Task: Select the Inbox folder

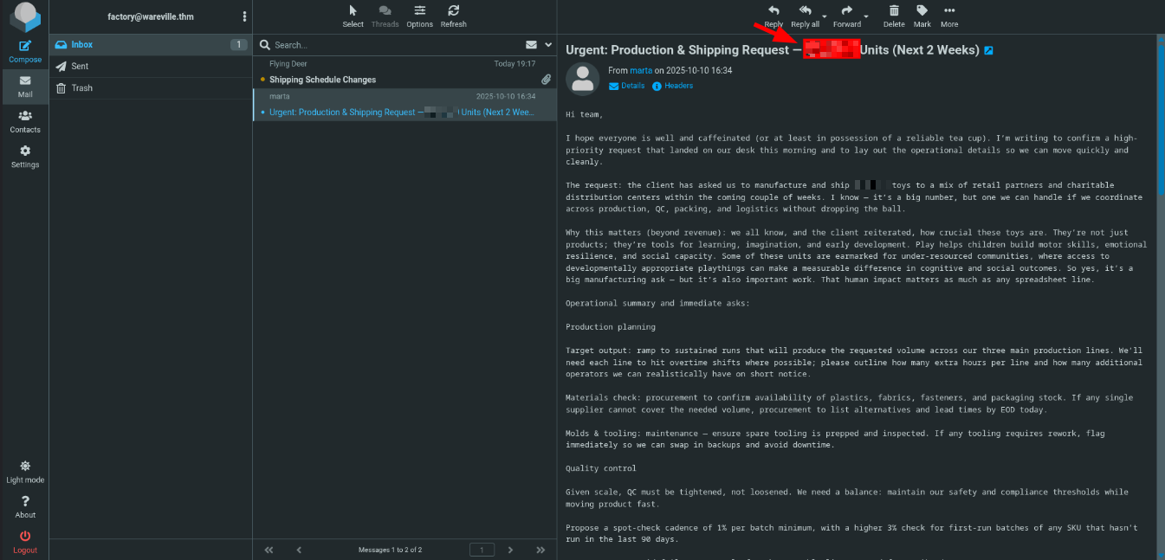Action: click(151, 44)
